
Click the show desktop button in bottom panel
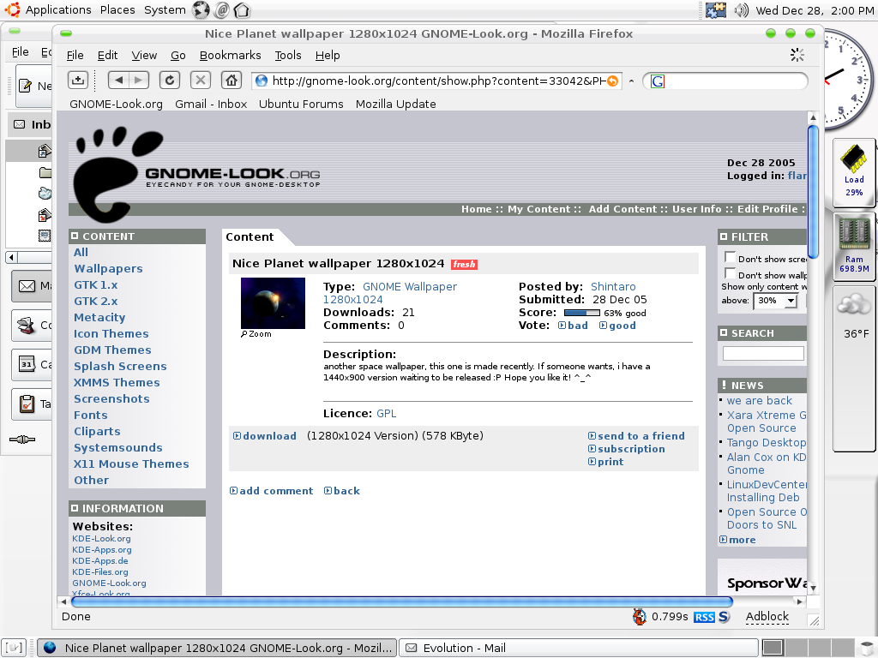(15, 648)
